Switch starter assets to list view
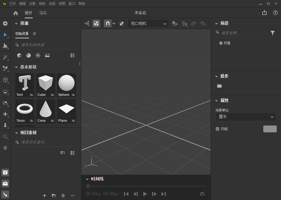This screenshot has height=200, width=281. tap(73, 55)
